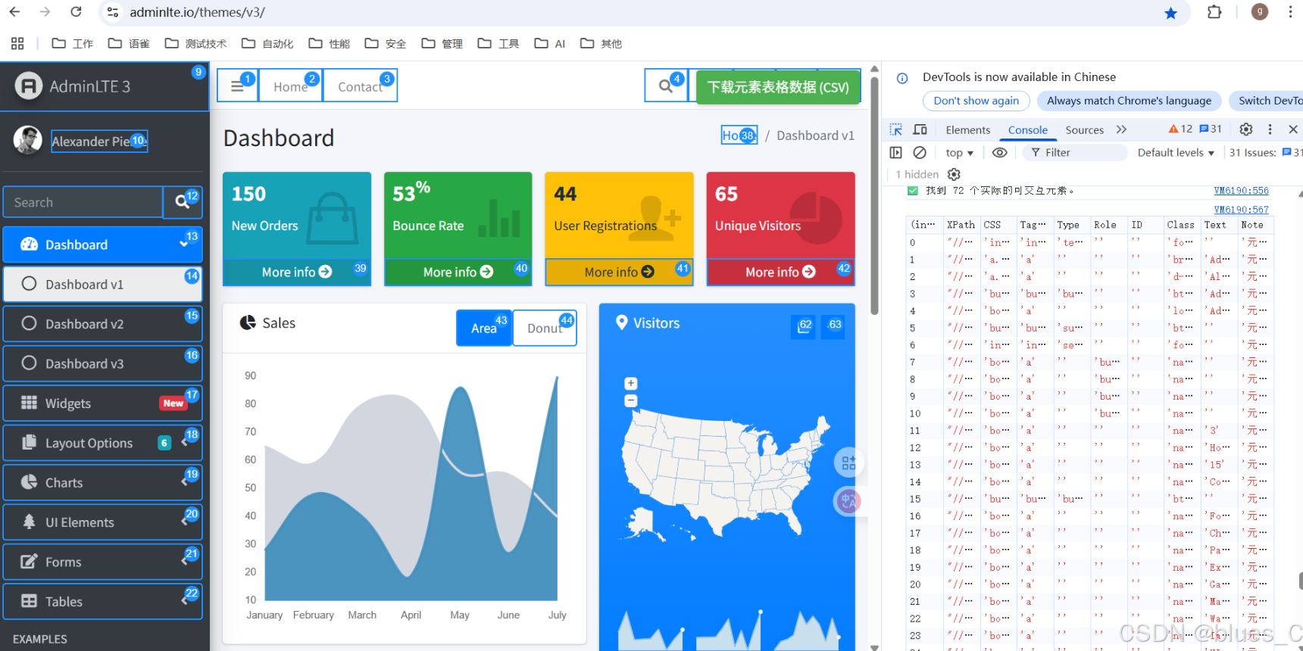Zoom out on the Visitors map
1303x651 pixels.
(x=630, y=400)
